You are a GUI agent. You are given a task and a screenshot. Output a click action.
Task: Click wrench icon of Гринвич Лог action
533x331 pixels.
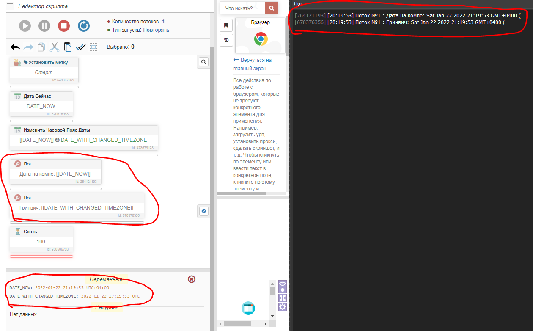(x=18, y=198)
